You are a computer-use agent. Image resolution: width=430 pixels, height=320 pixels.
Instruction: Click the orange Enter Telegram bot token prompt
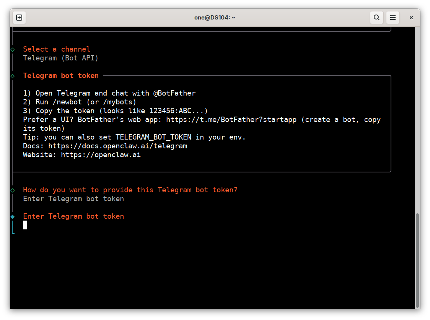73,216
